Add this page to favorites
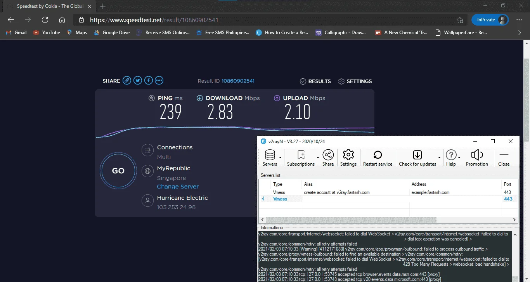The image size is (530, 282). click(x=460, y=20)
